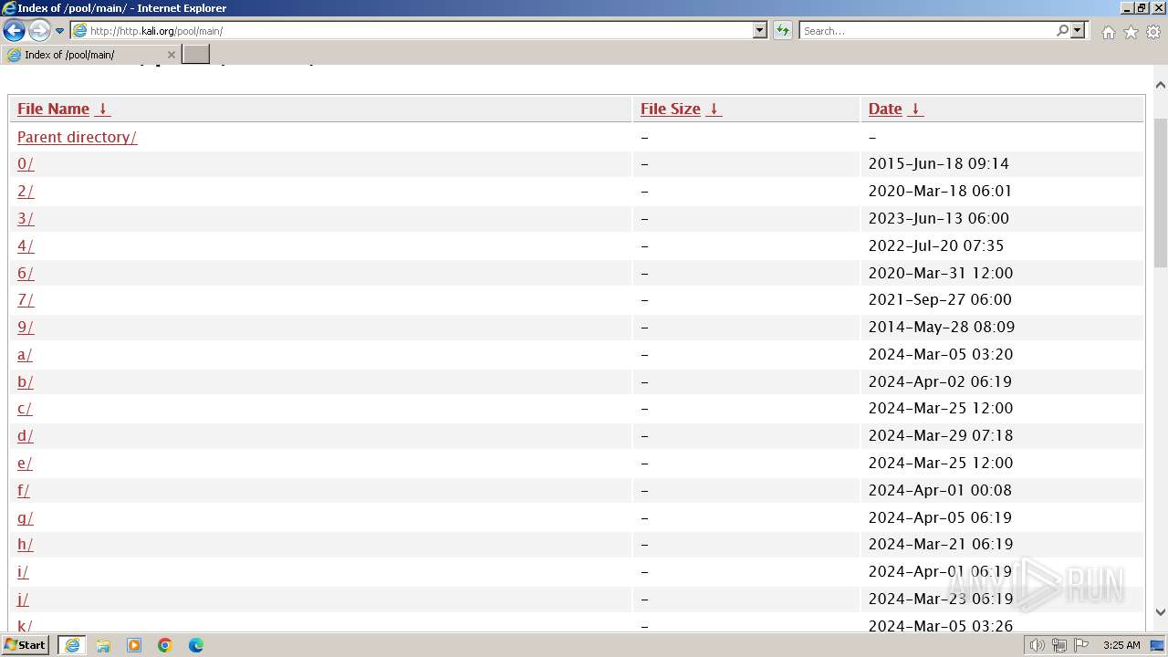Open the j/ directory link
The height and width of the screenshot is (657, 1168).
pyautogui.click(x=23, y=599)
